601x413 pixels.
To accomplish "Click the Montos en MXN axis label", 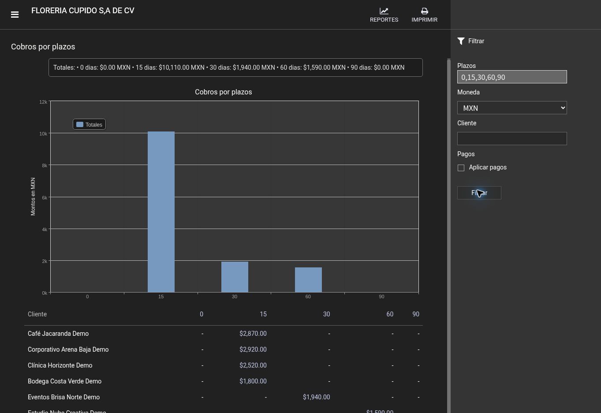I will (x=33, y=196).
